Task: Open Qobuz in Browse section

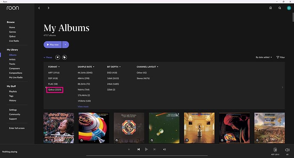Action: pyautogui.click(x=12, y=36)
